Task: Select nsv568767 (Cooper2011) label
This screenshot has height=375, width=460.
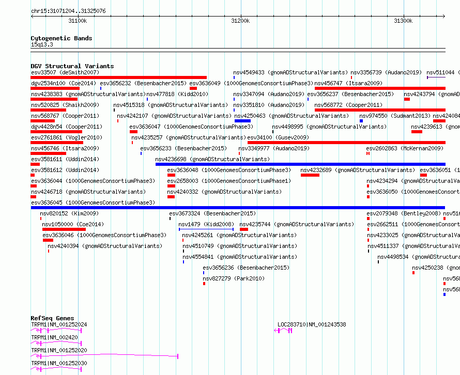Action: (x=65, y=116)
